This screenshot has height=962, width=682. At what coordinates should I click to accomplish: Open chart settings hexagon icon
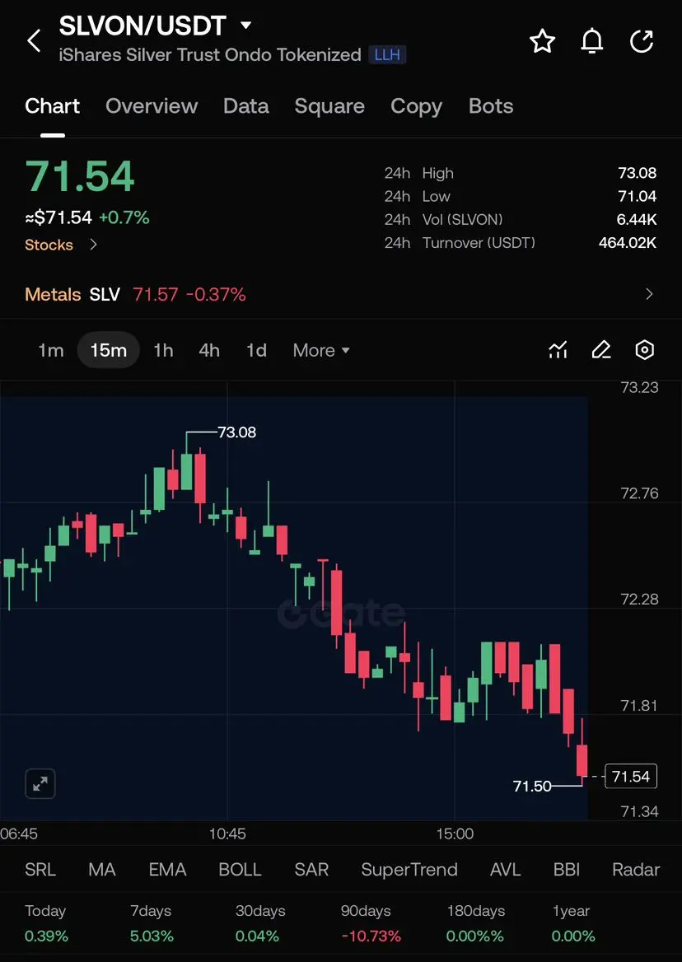(644, 350)
